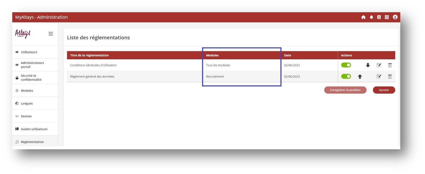Disable the Conditions Générales d'Utilisation toggle
Image resolution: width=425 pixels, height=174 pixels.
pyautogui.click(x=346, y=65)
